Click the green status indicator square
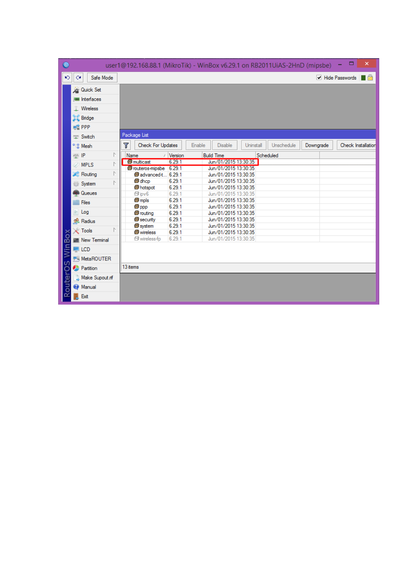Image resolution: width=408 pixels, height=577 pixels. pos(363,78)
